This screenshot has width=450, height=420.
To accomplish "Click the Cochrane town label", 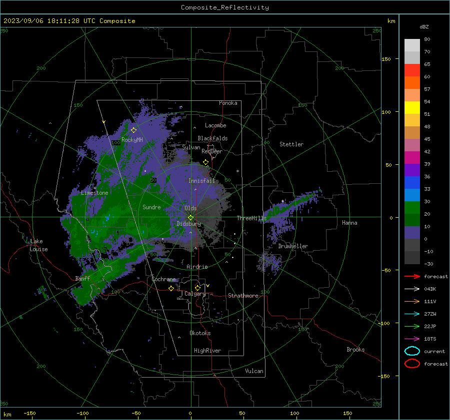I will [163, 279].
